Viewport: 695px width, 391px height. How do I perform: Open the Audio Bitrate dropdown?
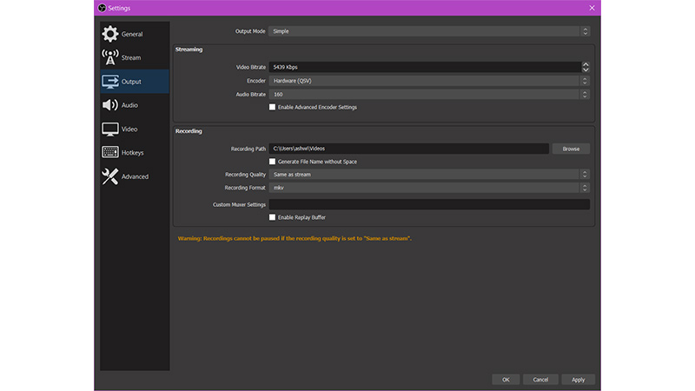pos(429,94)
